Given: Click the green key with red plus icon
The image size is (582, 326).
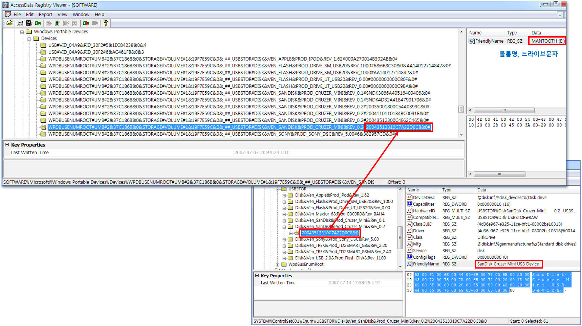Looking at the screenshot, I should point(86,23).
